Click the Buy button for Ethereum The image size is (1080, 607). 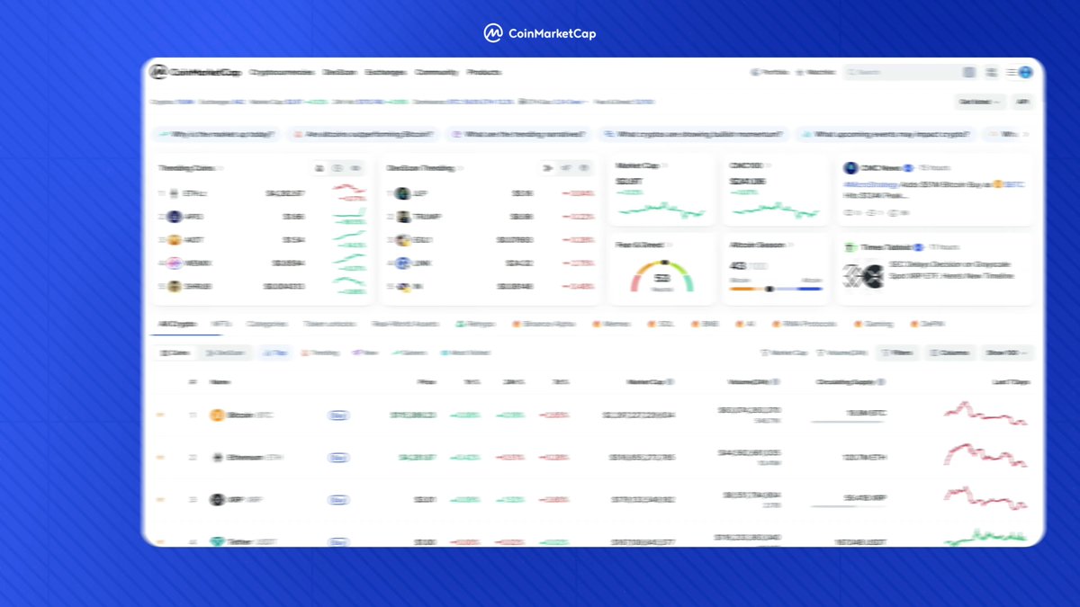coord(338,458)
